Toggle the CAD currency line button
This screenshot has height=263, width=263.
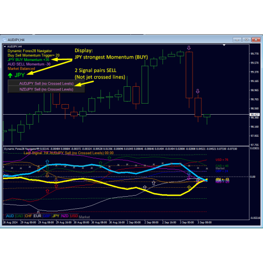click(x=19, y=216)
